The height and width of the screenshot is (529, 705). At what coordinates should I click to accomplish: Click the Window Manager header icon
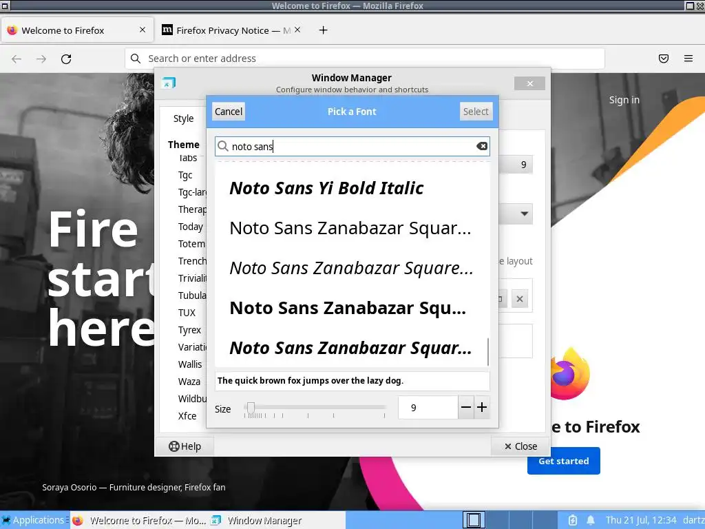click(x=169, y=83)
